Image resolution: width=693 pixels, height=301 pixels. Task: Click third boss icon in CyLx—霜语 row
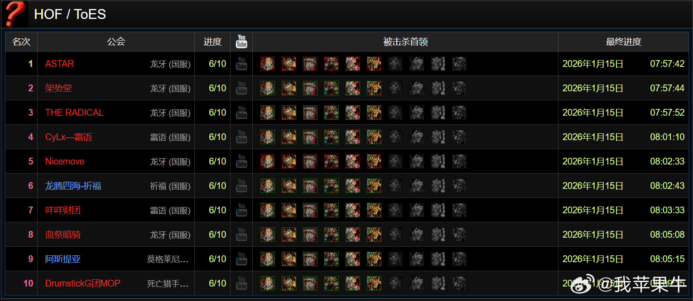click(310, 137)
